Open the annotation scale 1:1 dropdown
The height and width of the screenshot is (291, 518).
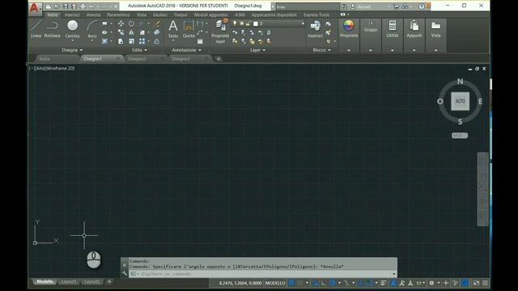(x=421, y=283)
